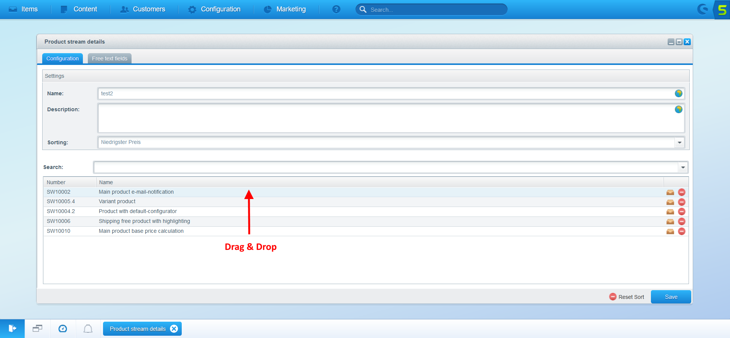The width and height of the screenshot is (730, 338).
Task: Open the notifications bell in bottom bar
Action: point(88,329)
